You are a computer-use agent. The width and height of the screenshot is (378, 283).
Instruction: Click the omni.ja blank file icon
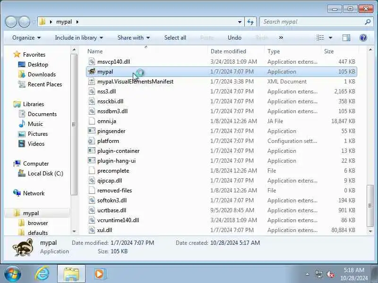tap(92, 121)
